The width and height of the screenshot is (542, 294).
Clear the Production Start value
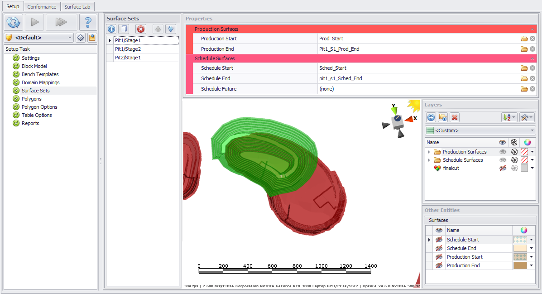point(532,39)
